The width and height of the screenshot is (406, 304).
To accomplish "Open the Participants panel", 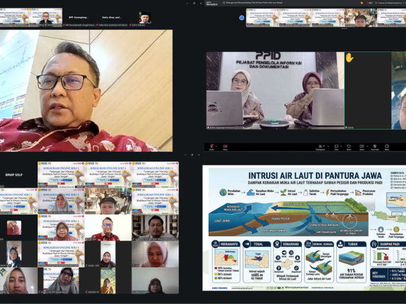I will (x=321, y=147).
